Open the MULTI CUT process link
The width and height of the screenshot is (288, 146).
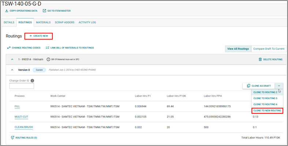tap(22, 116)
